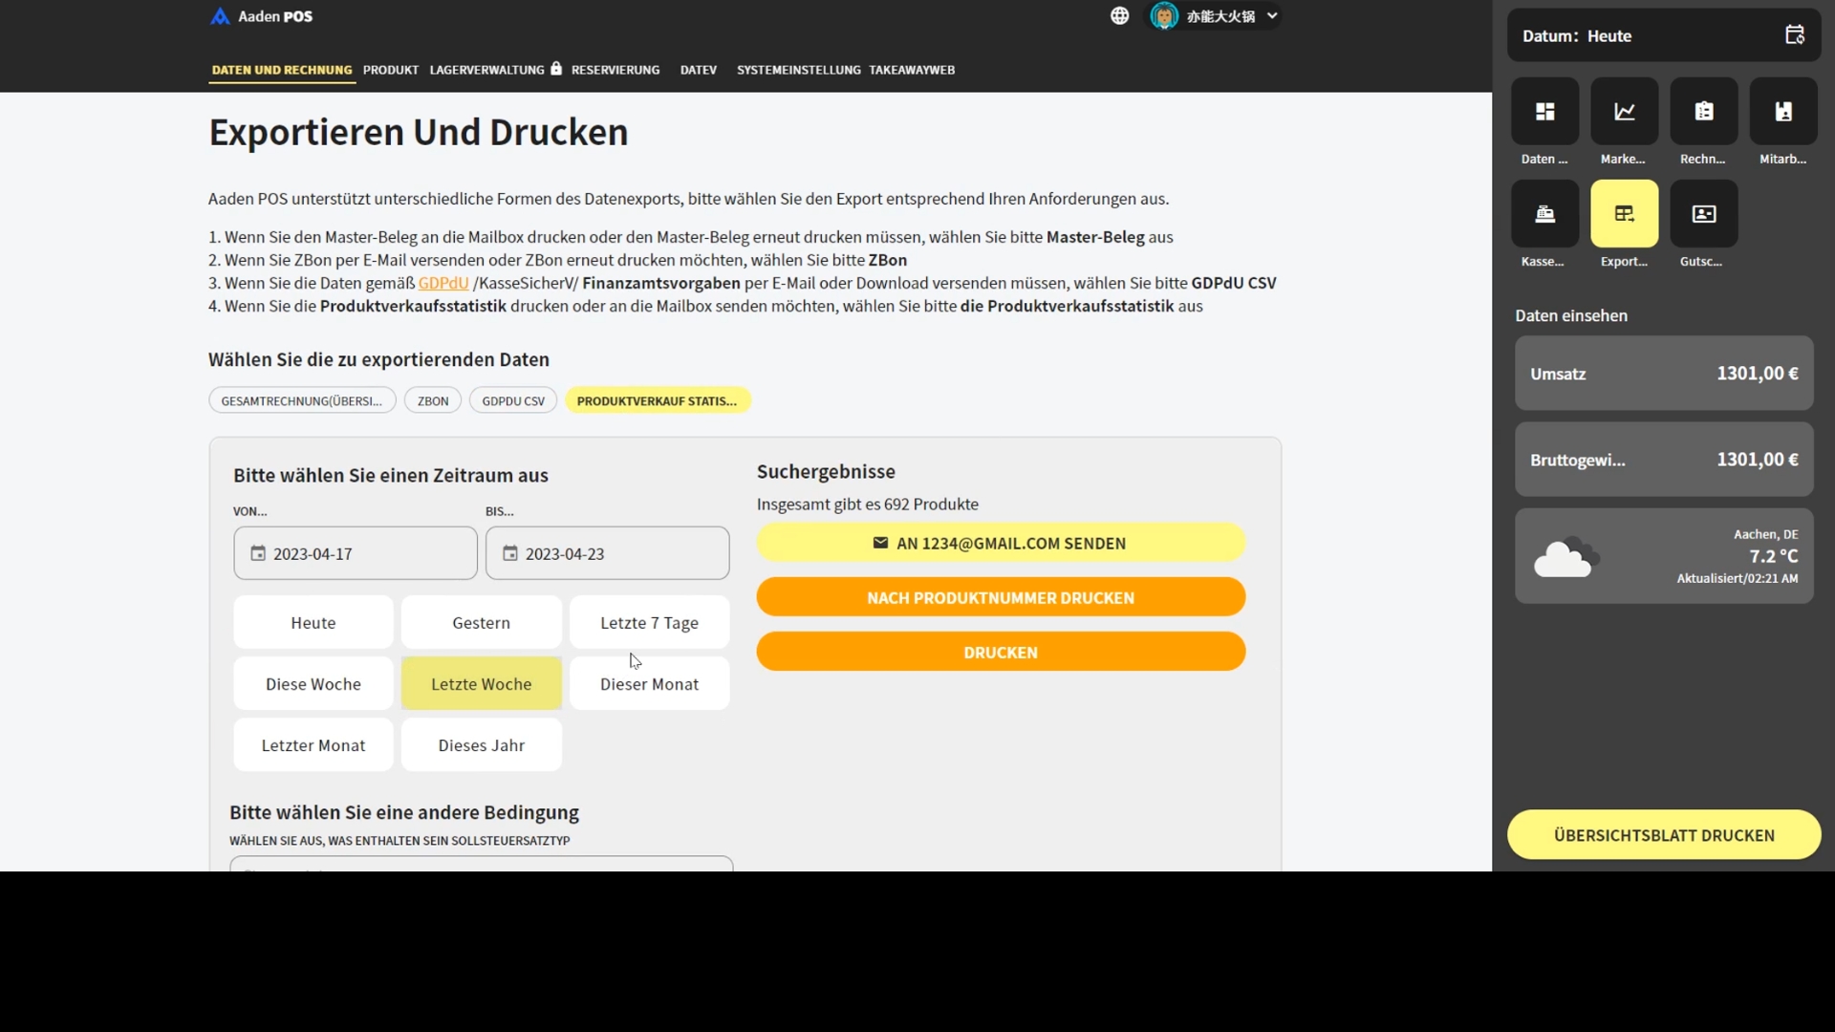Open the Von start date picker
1835x1032 pixels.
coord(355,553)
